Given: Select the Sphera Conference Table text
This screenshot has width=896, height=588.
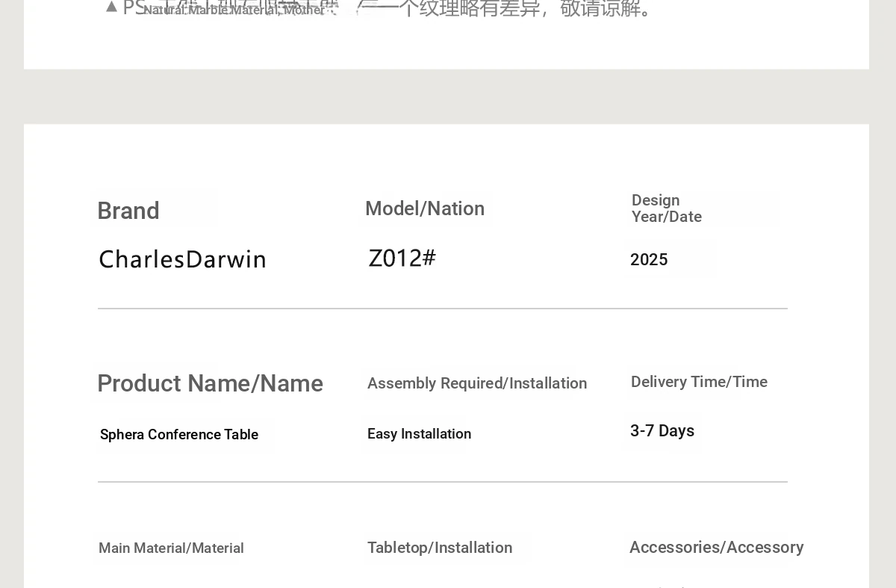Looking at the screenshot, I should (x=179, y=435).
